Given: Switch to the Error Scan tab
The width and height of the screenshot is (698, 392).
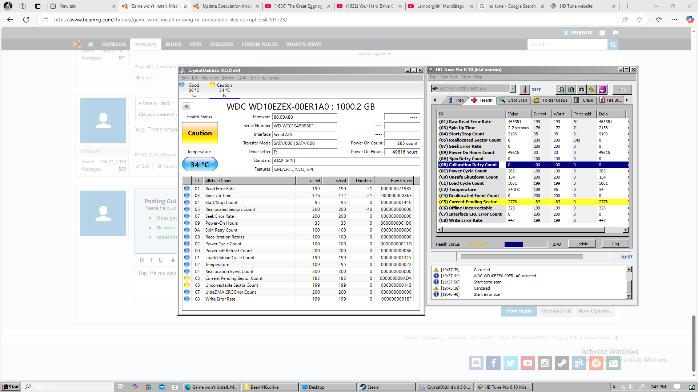Looking at the screenshot, I should point(513,100).
